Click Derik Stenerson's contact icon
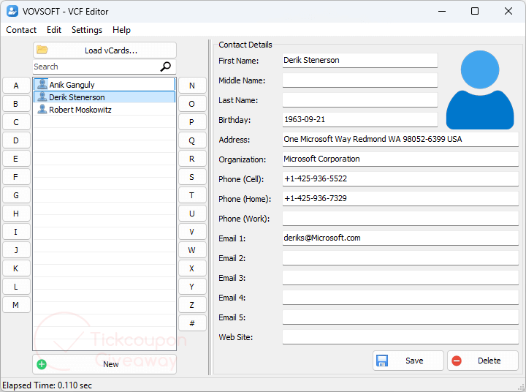Image resolution: width=526 pixels, height=392 pixels. coord(42,97)
